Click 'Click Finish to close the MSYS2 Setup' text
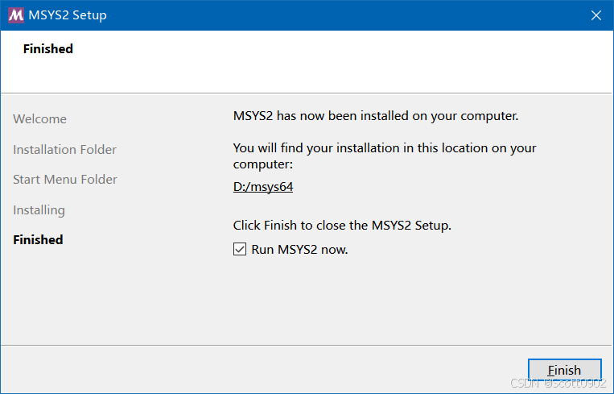The height and width of the screenshot is (394, 614). [x=342, y=226]
